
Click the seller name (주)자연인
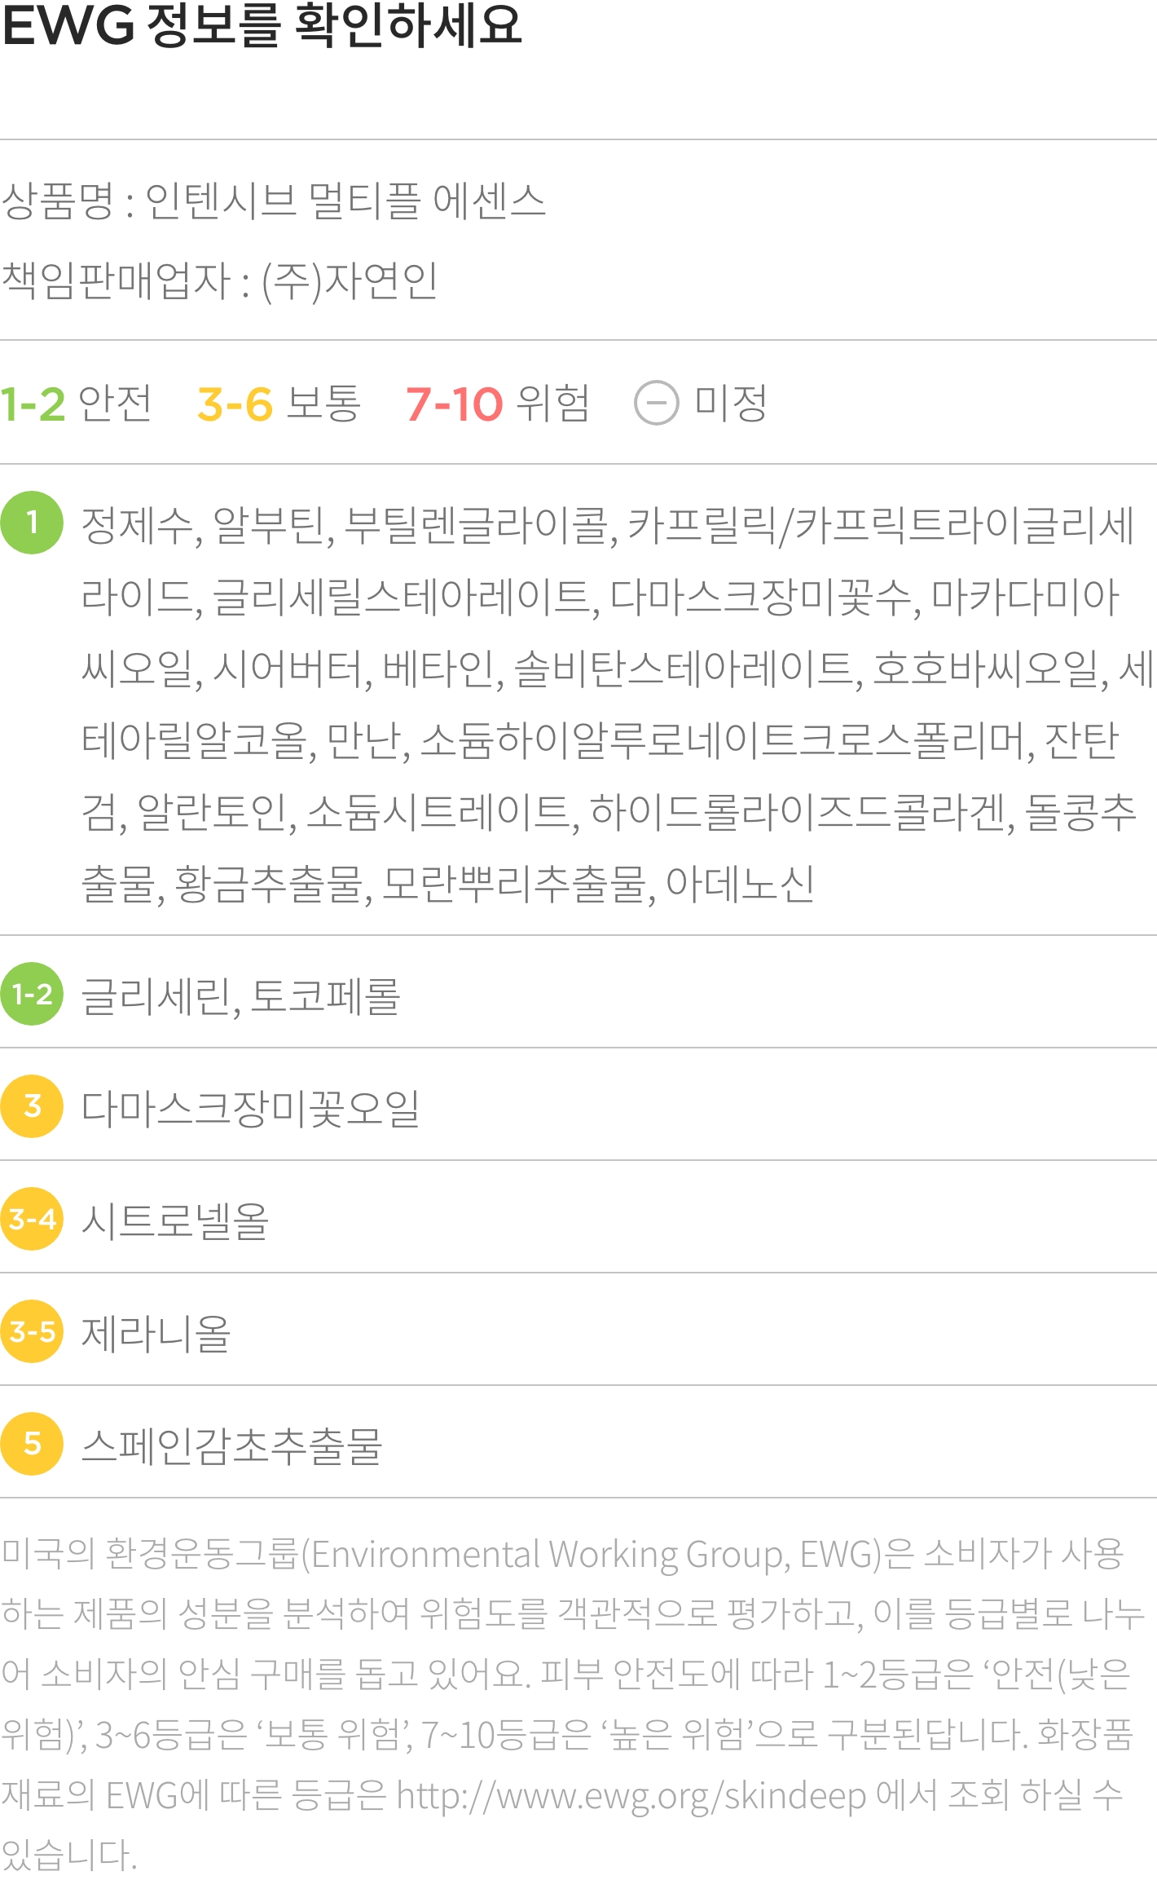(x=349, y=281)
